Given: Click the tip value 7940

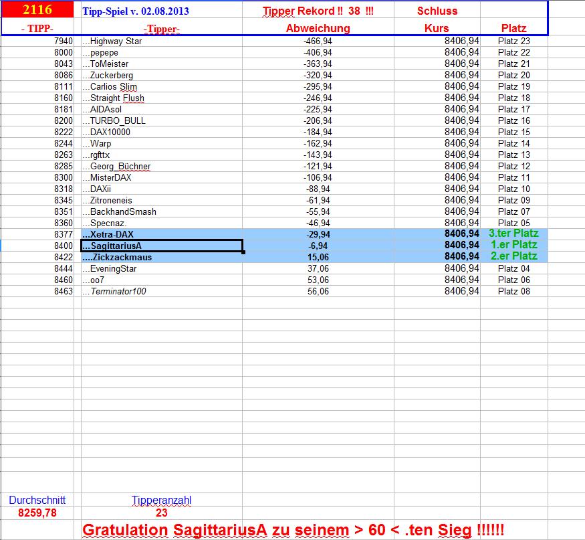Looking at the screenshot, I should (x=64, y=41).
